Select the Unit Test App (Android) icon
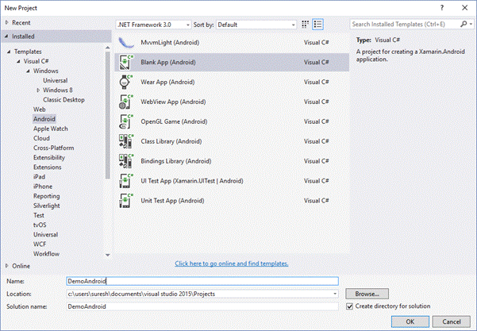The image size is (477, 331). [126, 201]
